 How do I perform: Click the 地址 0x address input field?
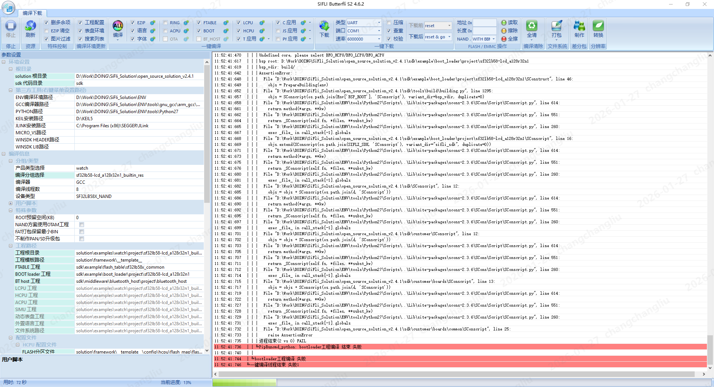(484, 23)
